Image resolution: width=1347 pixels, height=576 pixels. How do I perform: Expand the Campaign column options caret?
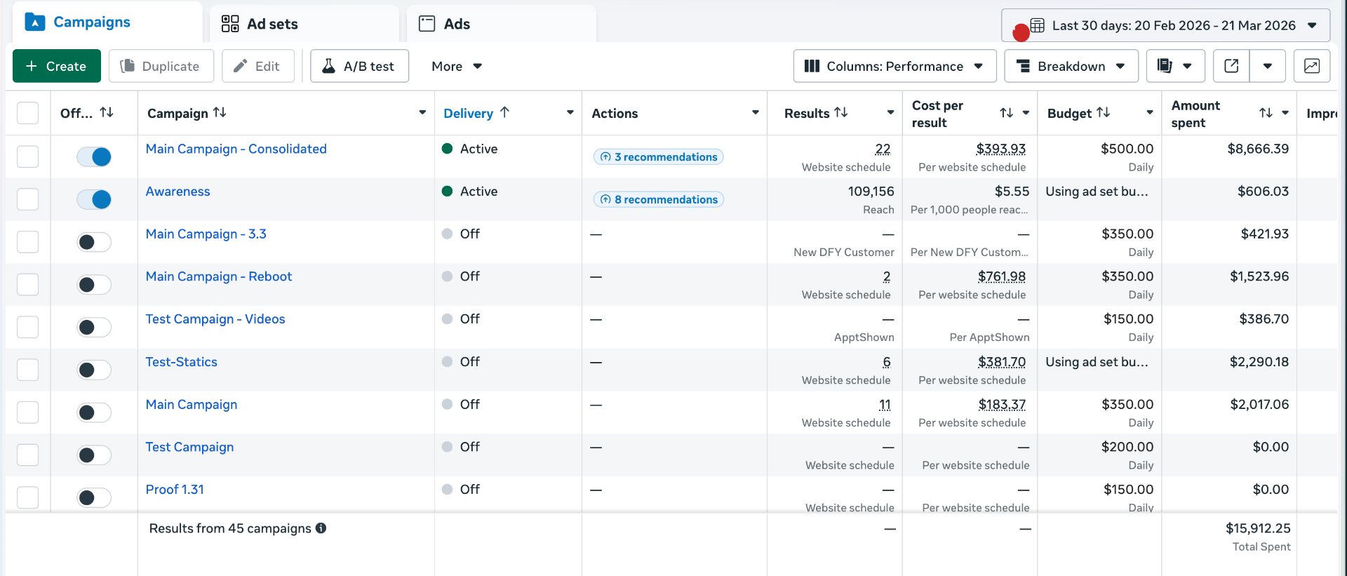(422, 112)
